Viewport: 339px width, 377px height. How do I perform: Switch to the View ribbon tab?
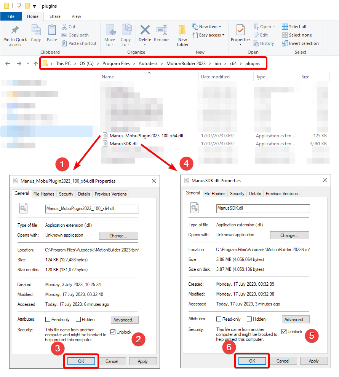coord(76,16)
